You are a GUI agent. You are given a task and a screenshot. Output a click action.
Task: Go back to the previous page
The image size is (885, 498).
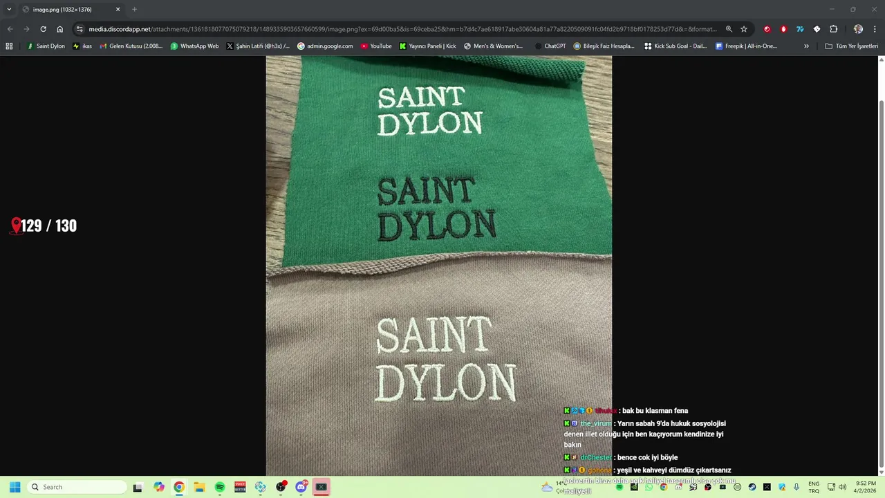click(10, 29)
